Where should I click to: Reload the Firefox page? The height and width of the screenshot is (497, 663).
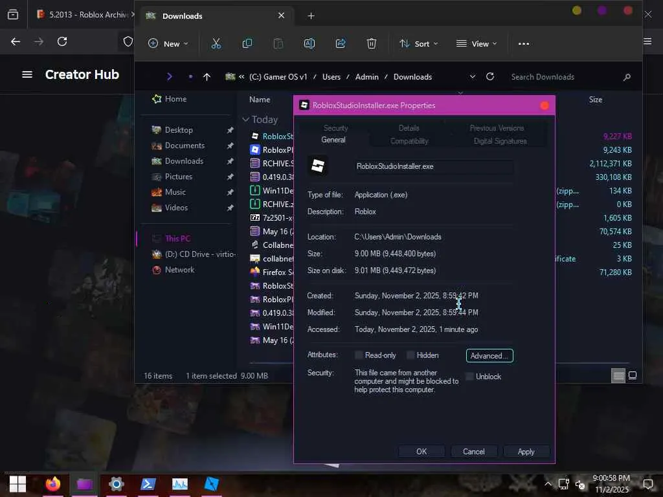pos(62,41)
